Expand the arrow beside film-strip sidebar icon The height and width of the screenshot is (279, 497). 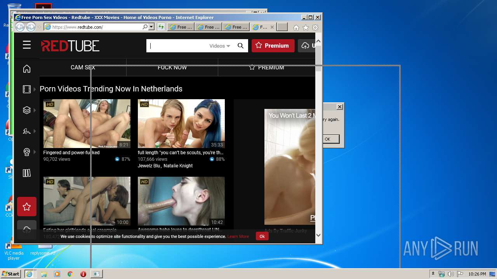(35, 90)
